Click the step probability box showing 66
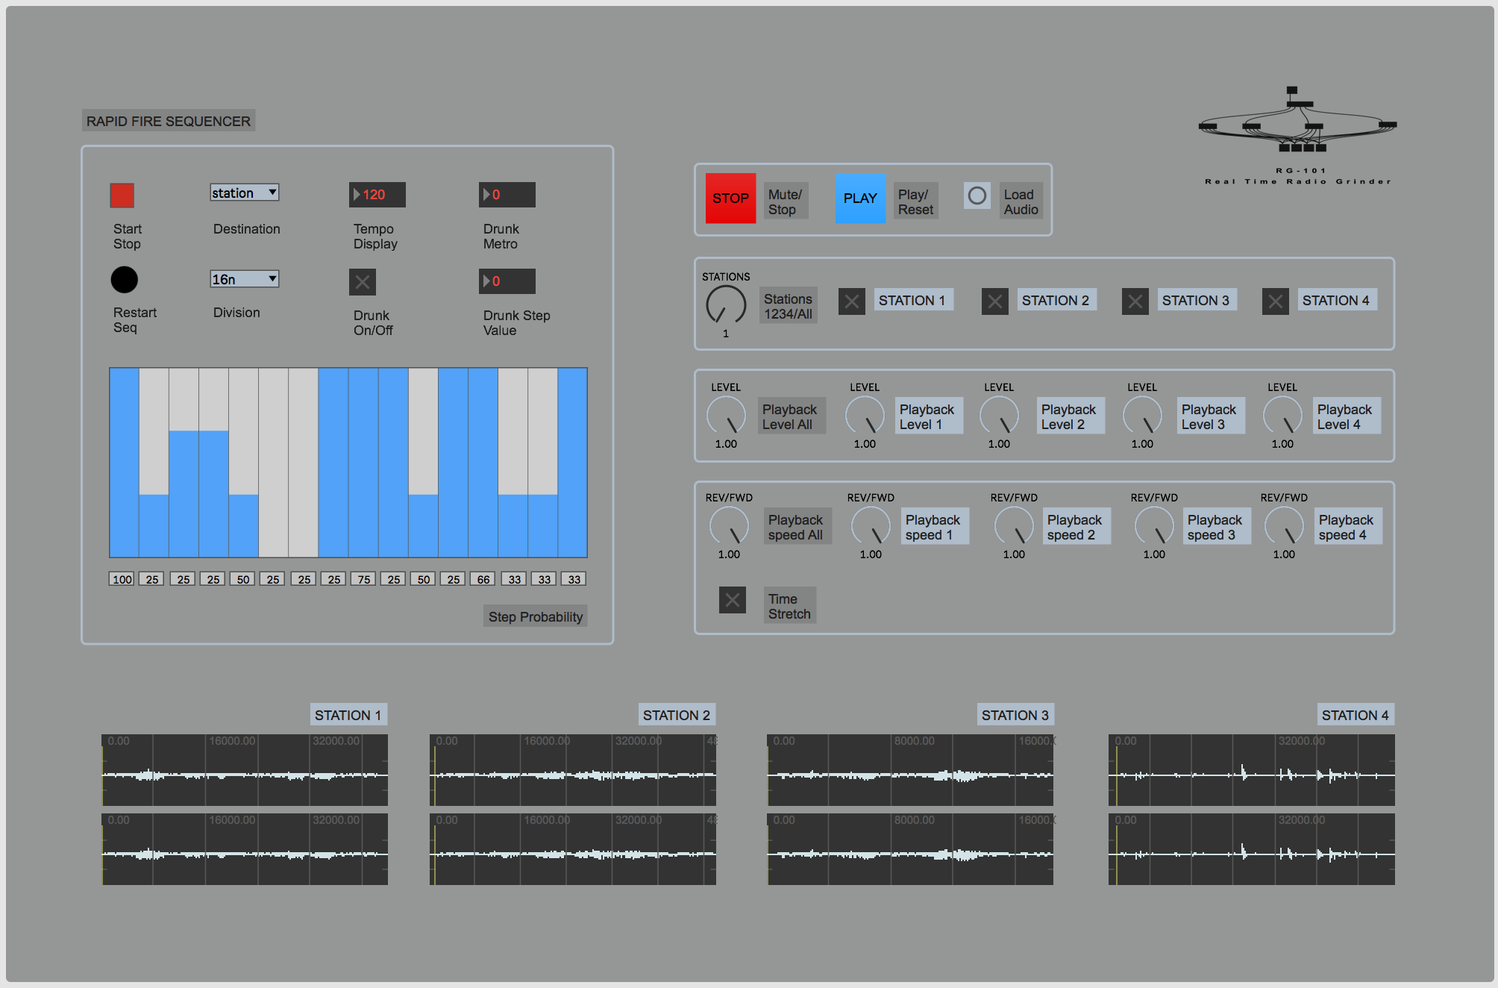Viewport: 1498px width, 988px height. pos(483,579)
